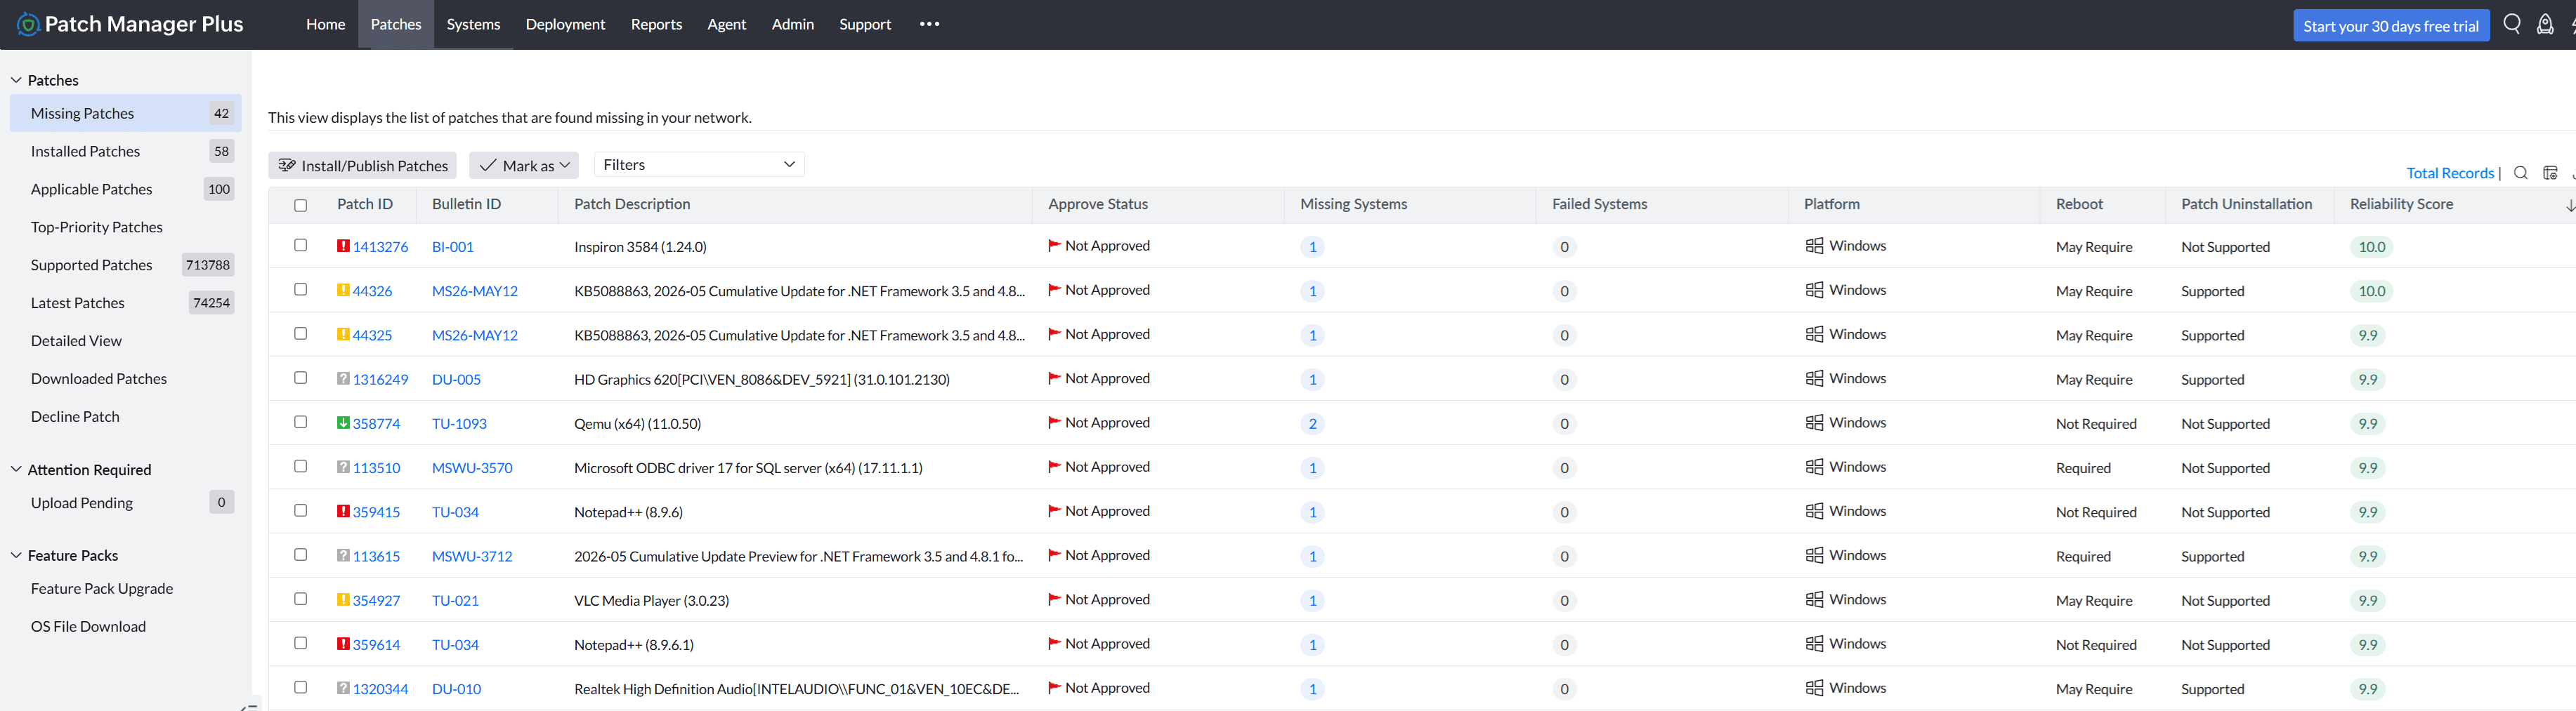Collapse the Attention Required section

(x=16, y=470)
